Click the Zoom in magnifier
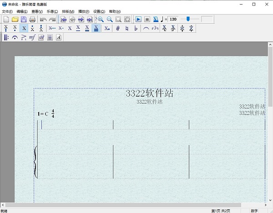273x213 pixels. (101, 19)
